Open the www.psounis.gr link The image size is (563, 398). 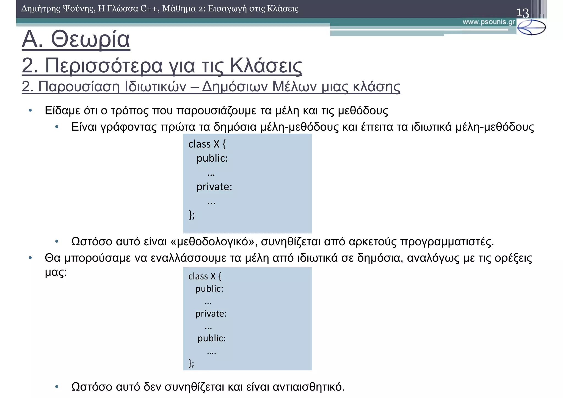tap(489, 22)
